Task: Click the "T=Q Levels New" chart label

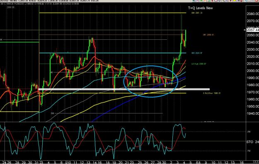Action: 200,8
